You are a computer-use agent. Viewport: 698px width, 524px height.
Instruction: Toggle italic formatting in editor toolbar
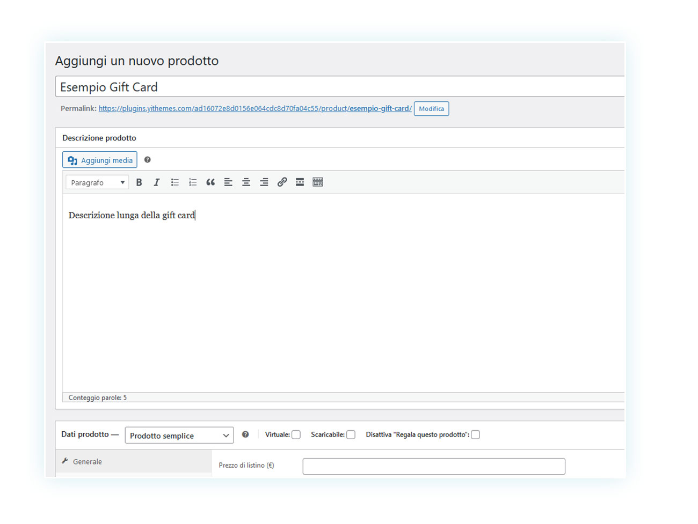point(157,182)
